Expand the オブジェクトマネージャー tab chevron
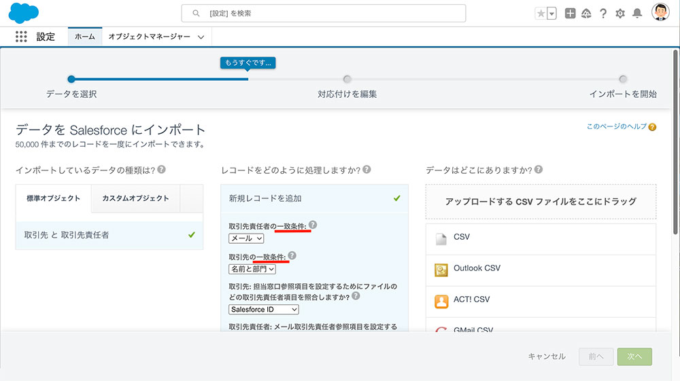Image resolution: width=680 pixels, height=381 pixels. click(201, 37)
